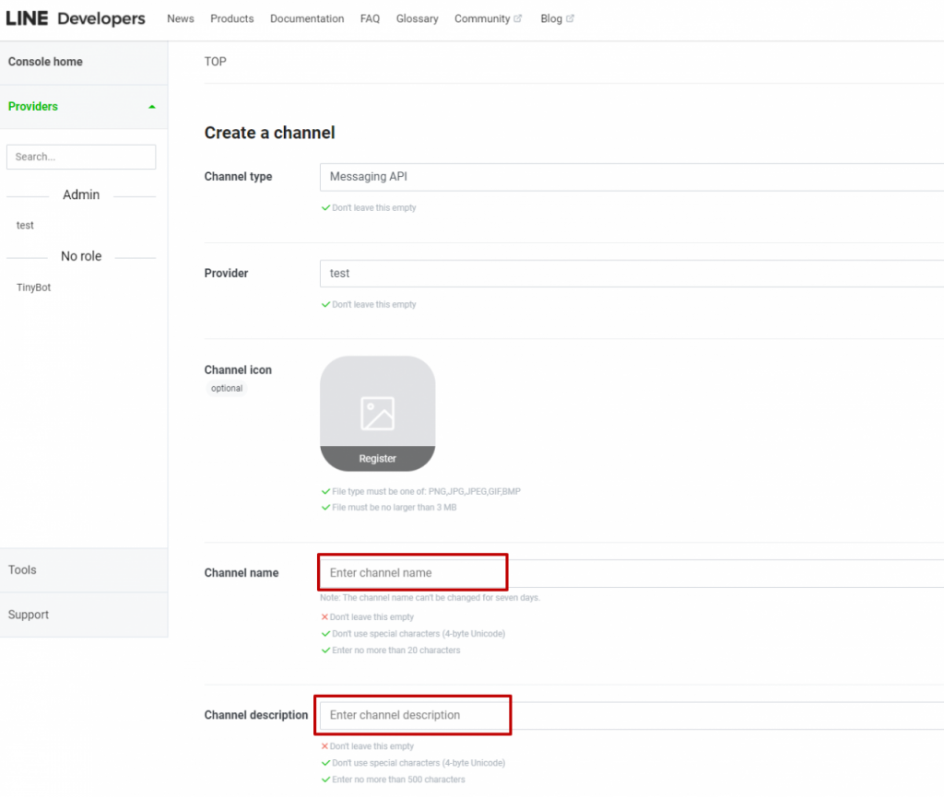
Task: Open the Channel type dropdown
Action: click(x=631, y=177)
